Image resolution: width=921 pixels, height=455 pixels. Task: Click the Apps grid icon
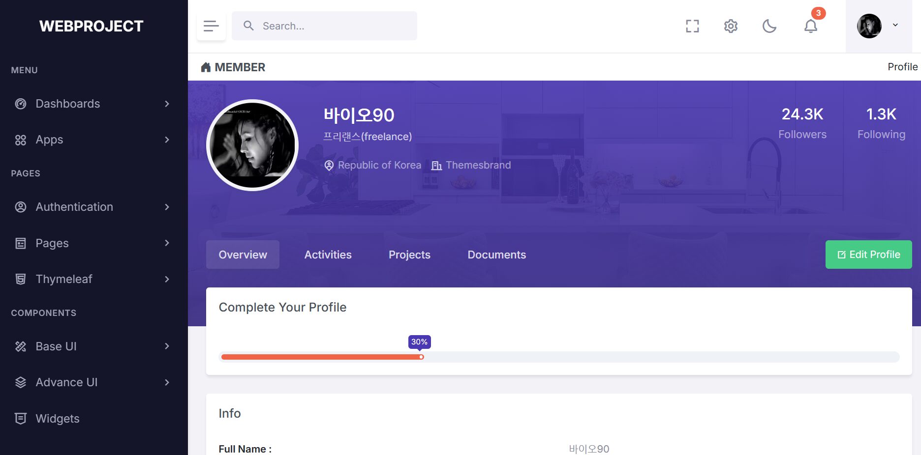(21, 140)
